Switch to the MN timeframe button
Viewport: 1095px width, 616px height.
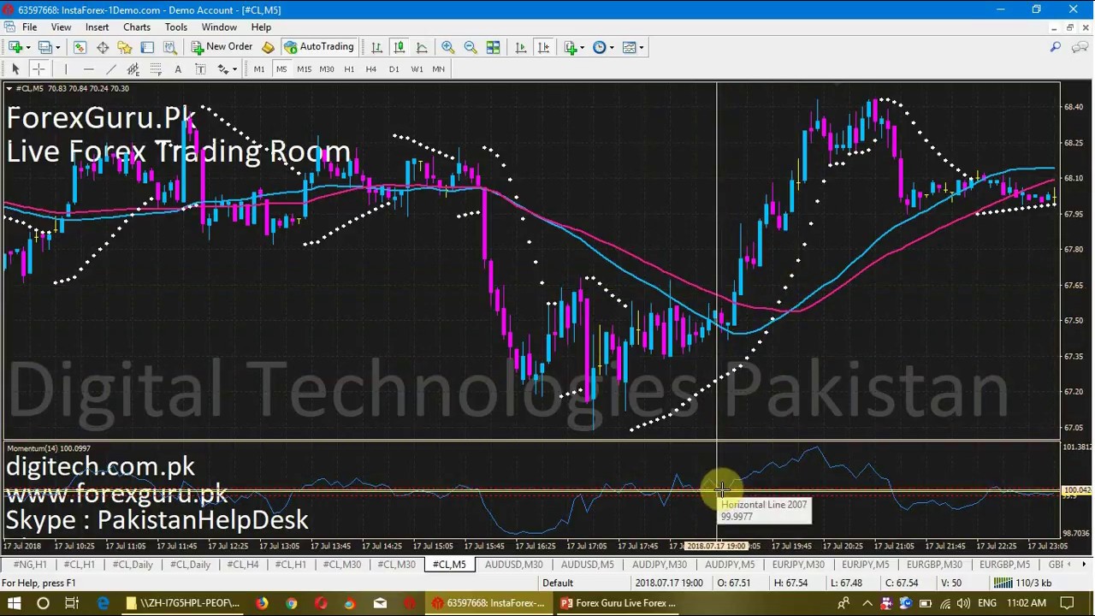438,68
